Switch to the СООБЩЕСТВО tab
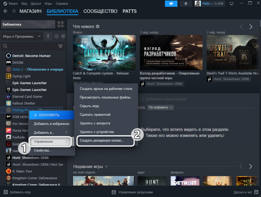 [x=100, y=11]
